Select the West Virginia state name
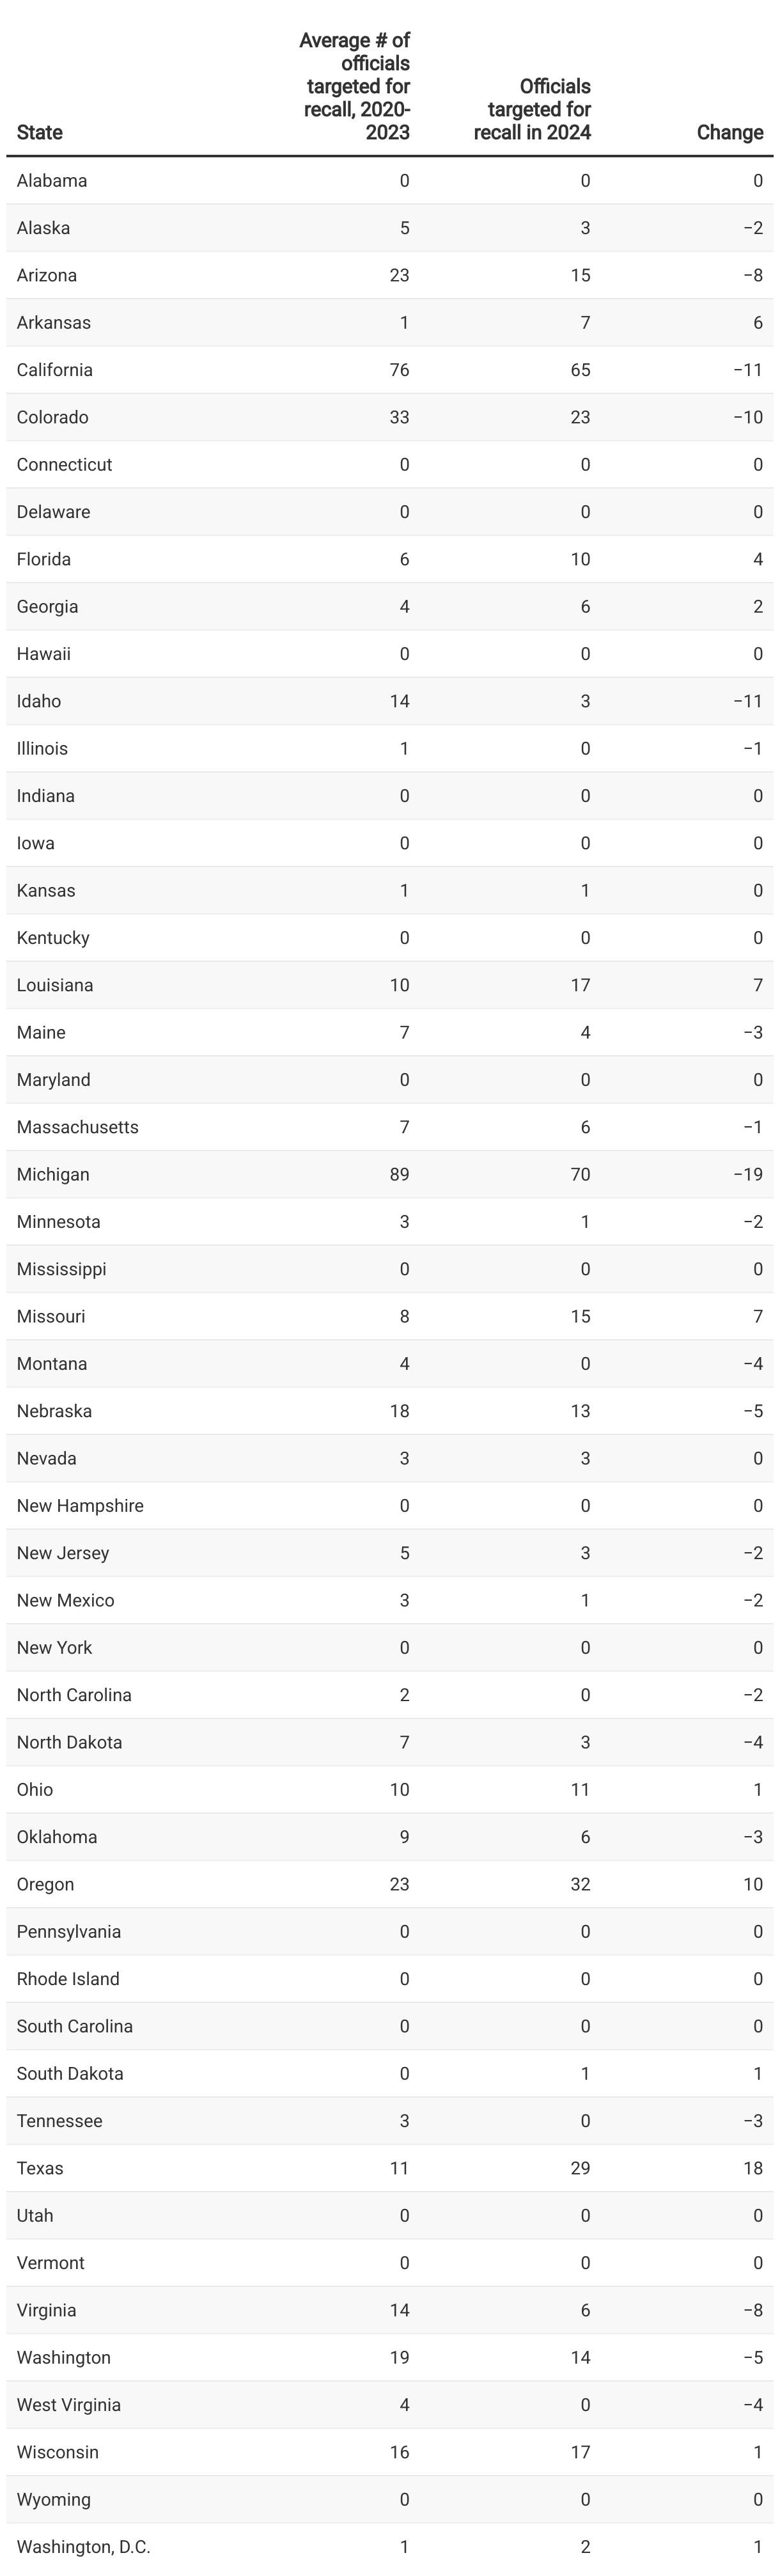Image resolution: width=780 pixels, height=2576 pixels. tap(69, 2405)
